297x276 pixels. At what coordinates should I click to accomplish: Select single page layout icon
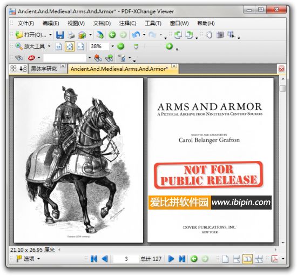[225, 259]
